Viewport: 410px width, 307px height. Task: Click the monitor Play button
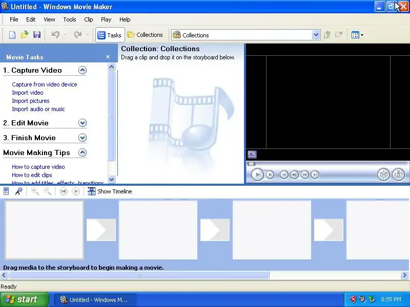[x=257, y=174]
